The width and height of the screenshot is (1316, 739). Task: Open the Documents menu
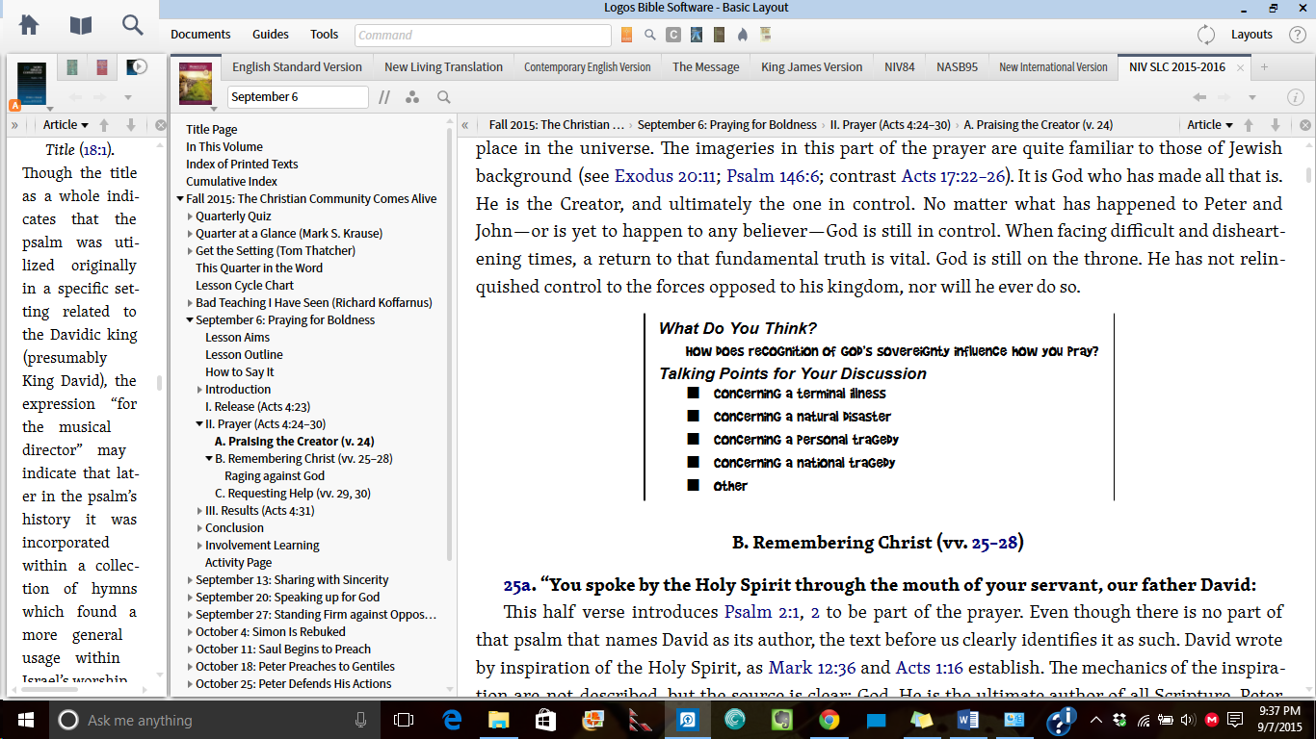point(200,35)
